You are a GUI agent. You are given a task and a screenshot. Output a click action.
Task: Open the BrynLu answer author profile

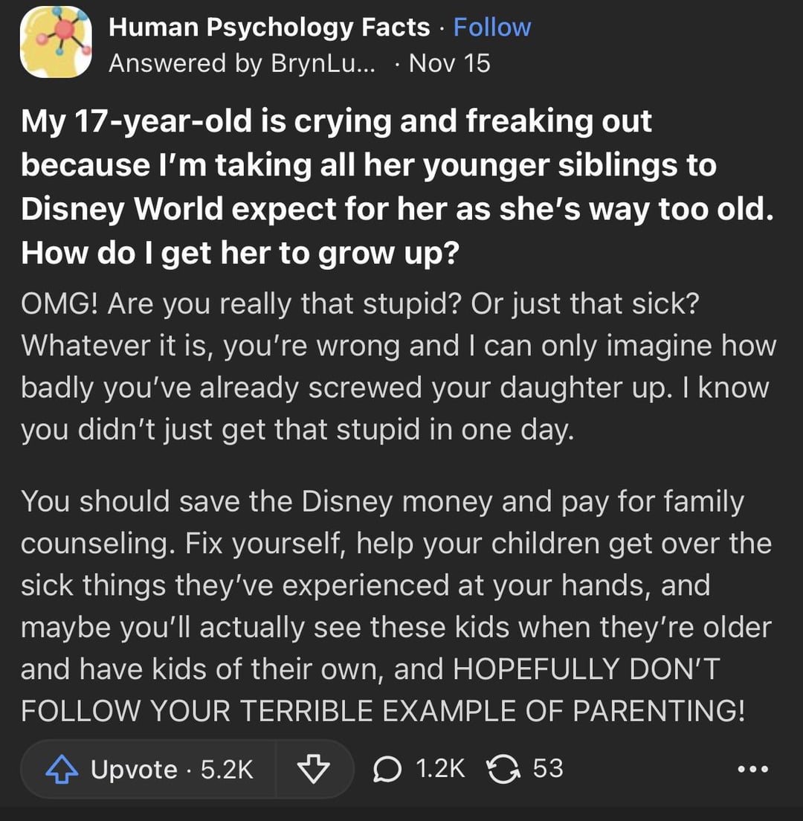(242, 63)
